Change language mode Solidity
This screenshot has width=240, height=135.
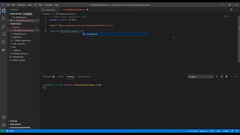(x=226, y=131)
